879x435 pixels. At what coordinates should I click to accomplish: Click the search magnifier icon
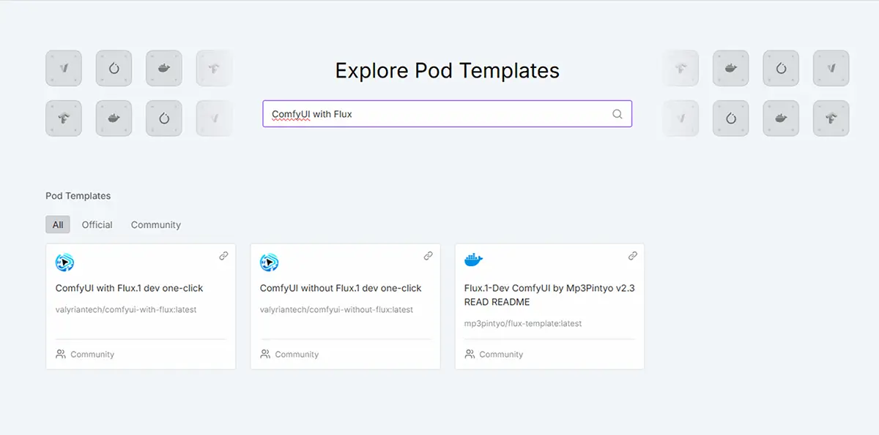pos(617,114)
